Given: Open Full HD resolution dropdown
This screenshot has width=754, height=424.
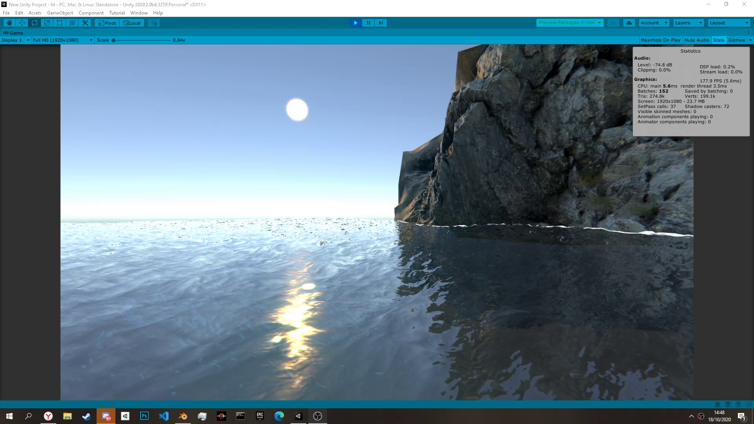Looking at the screenshot, I should (x=63, y=40).
